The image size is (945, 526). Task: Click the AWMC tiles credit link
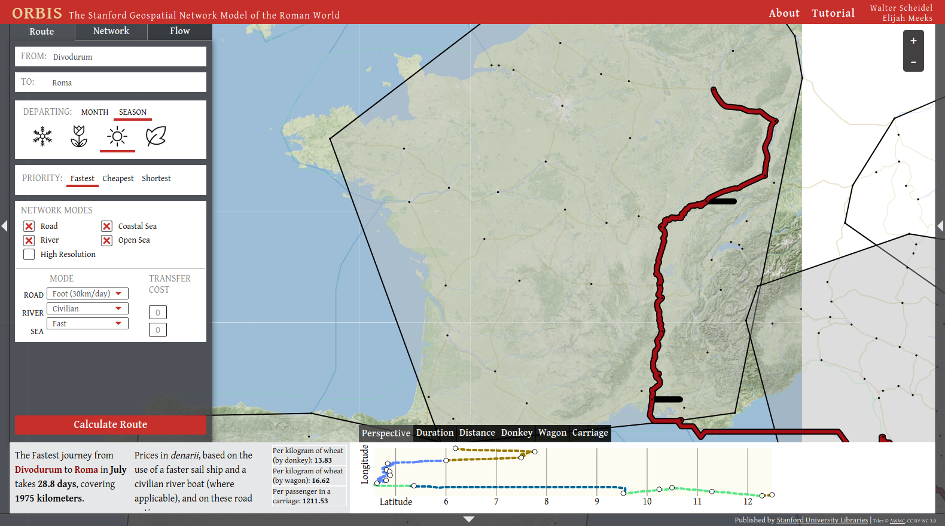click(x=897, y=521)
